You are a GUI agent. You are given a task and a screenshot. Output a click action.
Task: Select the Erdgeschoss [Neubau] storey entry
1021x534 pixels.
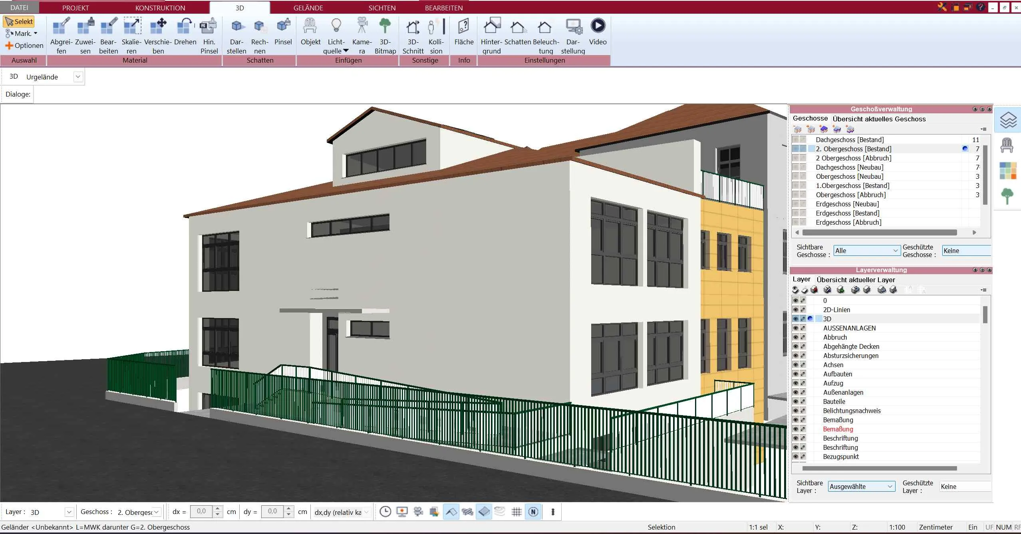pos(847,204)
